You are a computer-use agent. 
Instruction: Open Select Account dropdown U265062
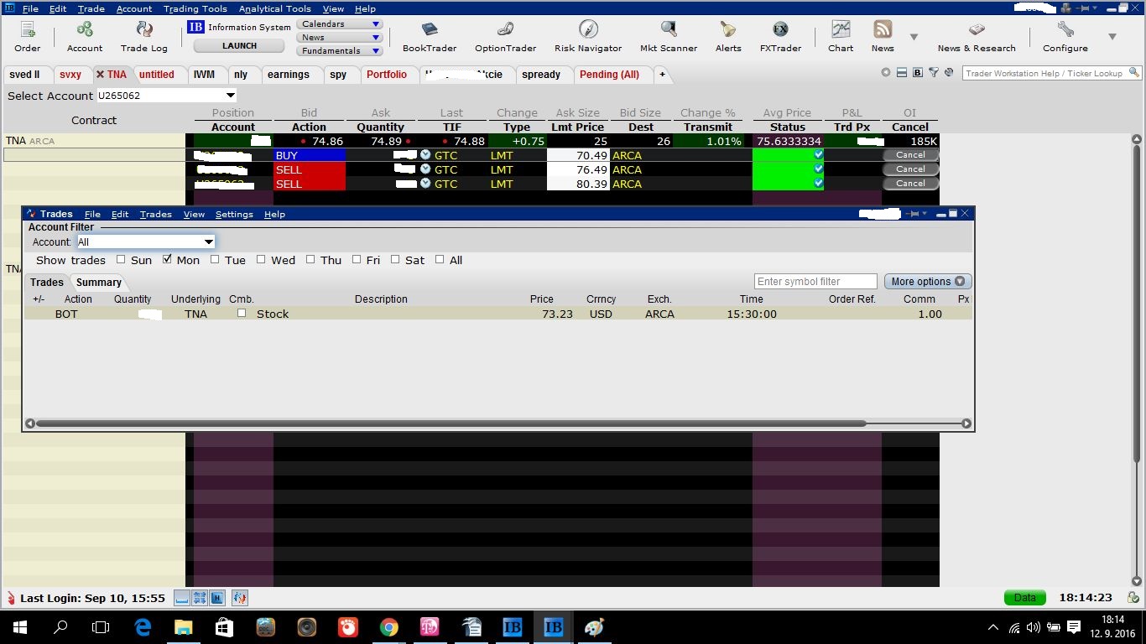coord(167,96)
